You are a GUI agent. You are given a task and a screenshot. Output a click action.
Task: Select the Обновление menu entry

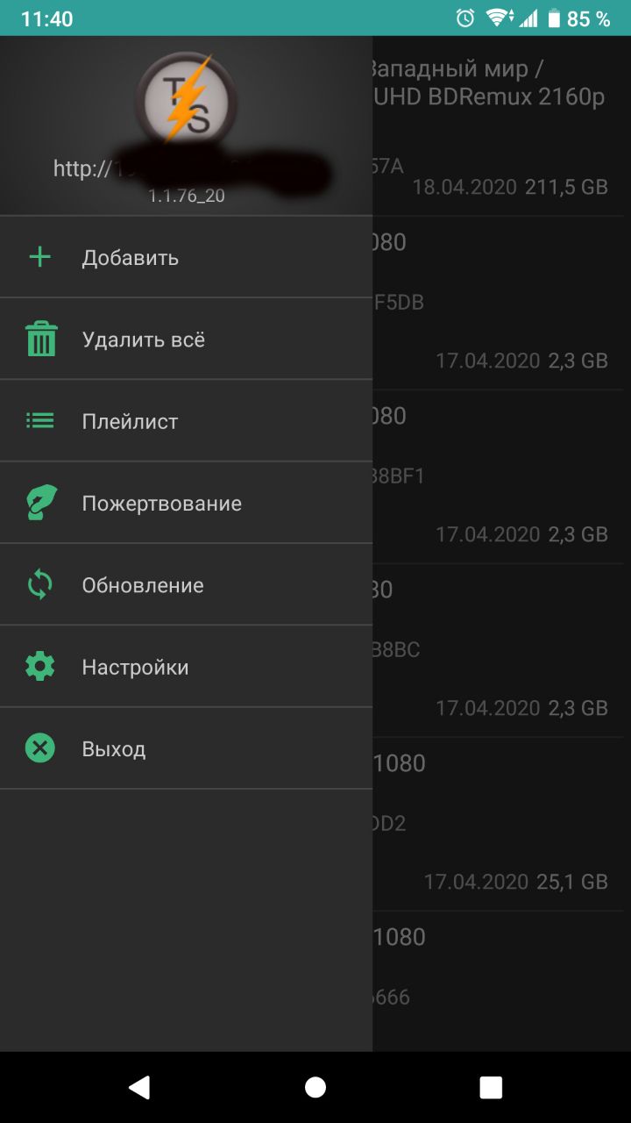186,585
